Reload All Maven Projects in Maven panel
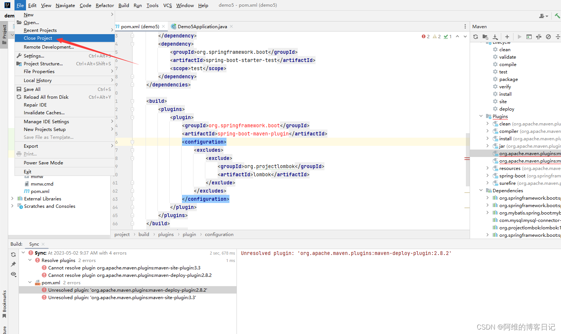Screen dimensions: 561x334 point(476,37)
